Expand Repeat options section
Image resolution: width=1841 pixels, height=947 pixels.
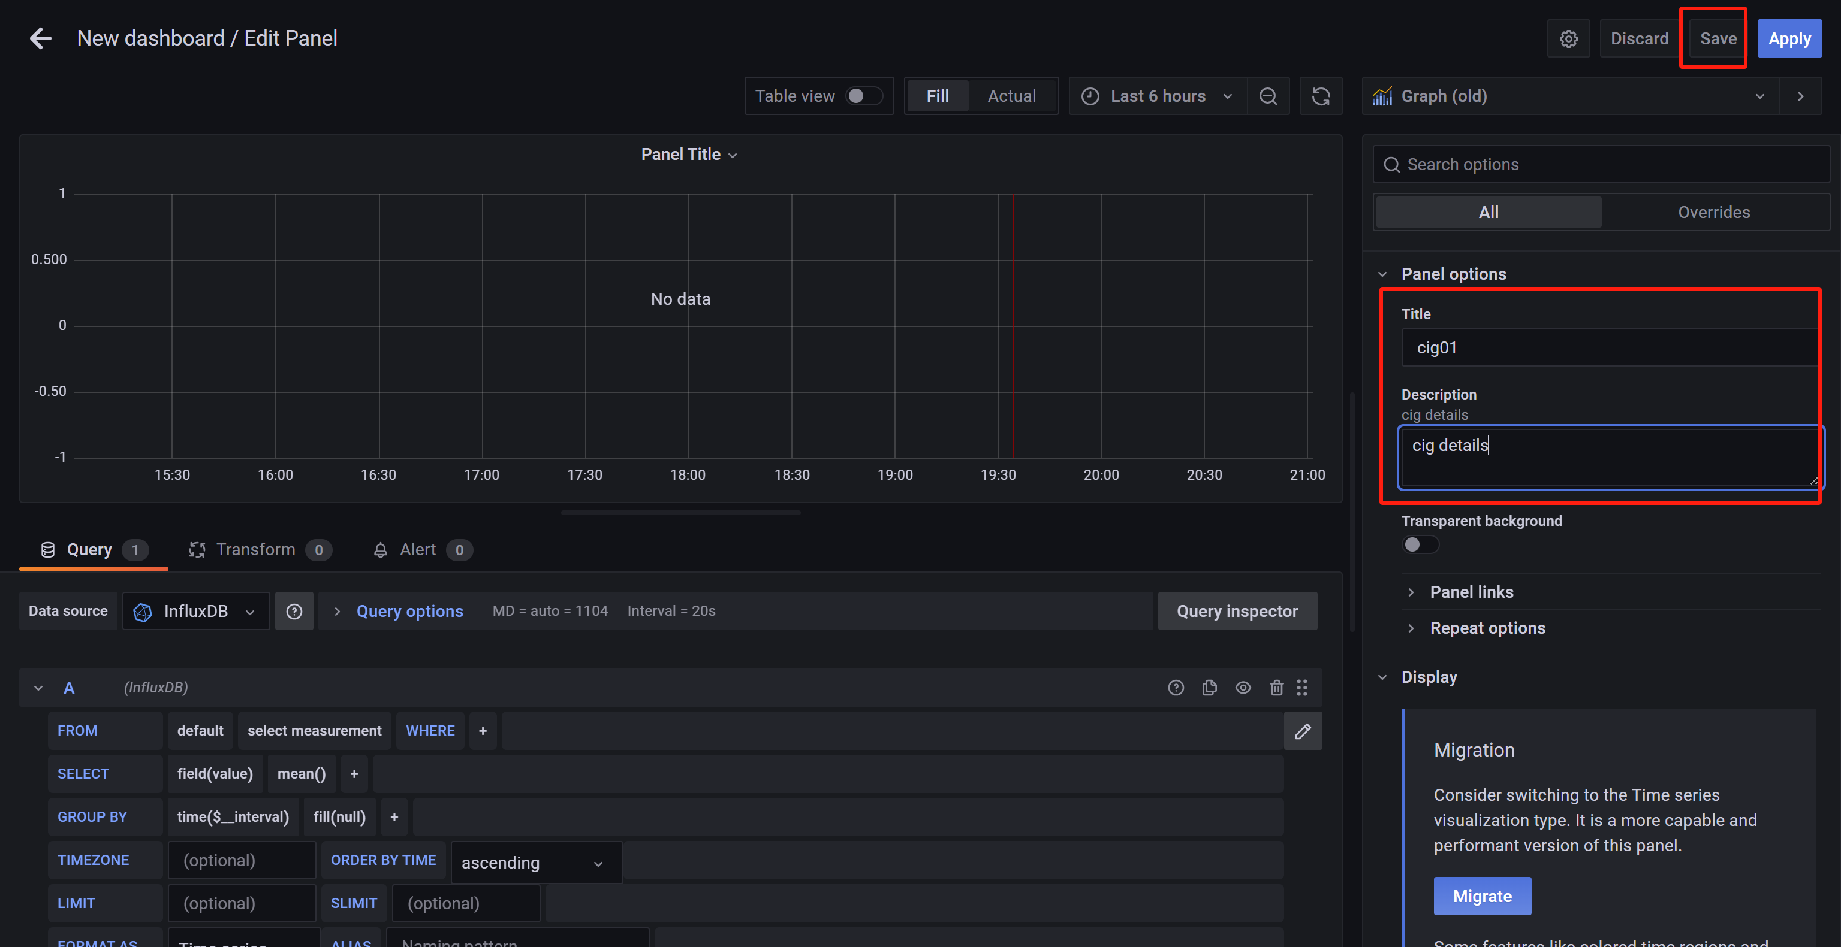(x=1487, y=628)
